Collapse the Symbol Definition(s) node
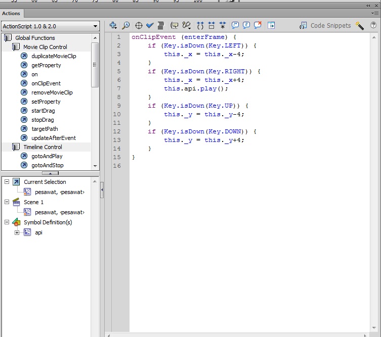Viewport: 381px width, 337px height. tap(7, 222)
